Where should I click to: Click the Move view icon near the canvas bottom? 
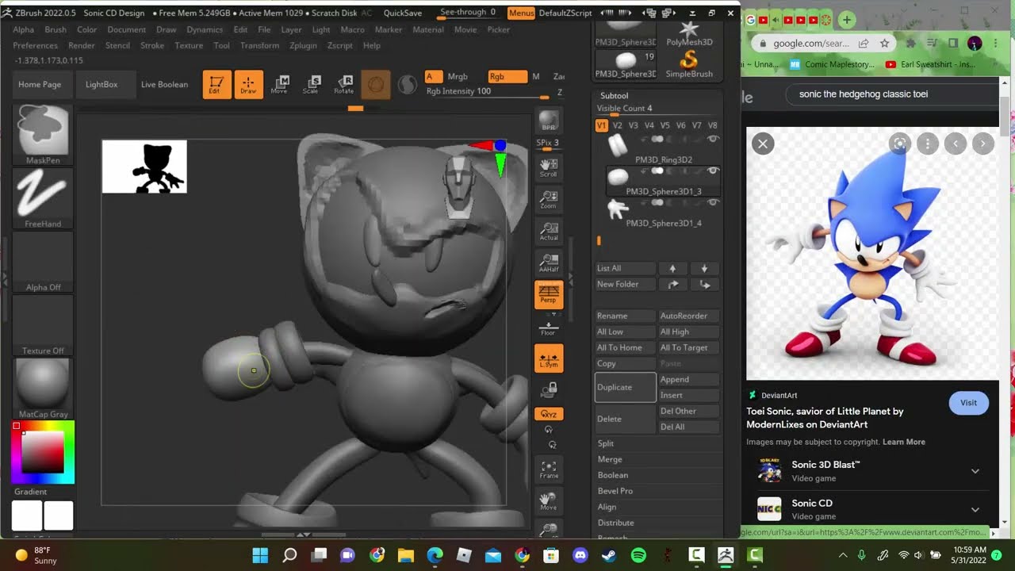pyautogui.click(x=548, y=500)
